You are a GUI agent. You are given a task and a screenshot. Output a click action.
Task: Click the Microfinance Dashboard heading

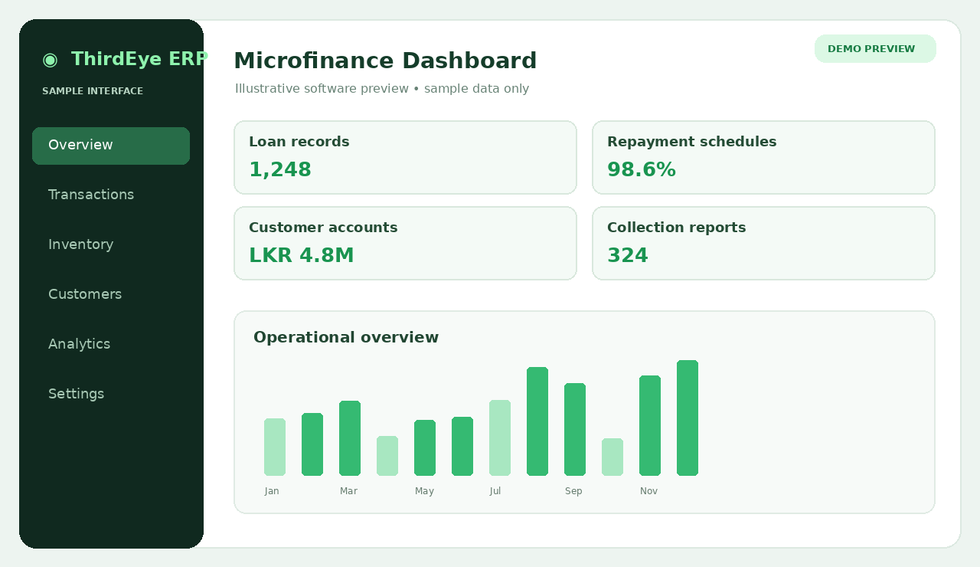pyautogui.click(x=385, y=61)
